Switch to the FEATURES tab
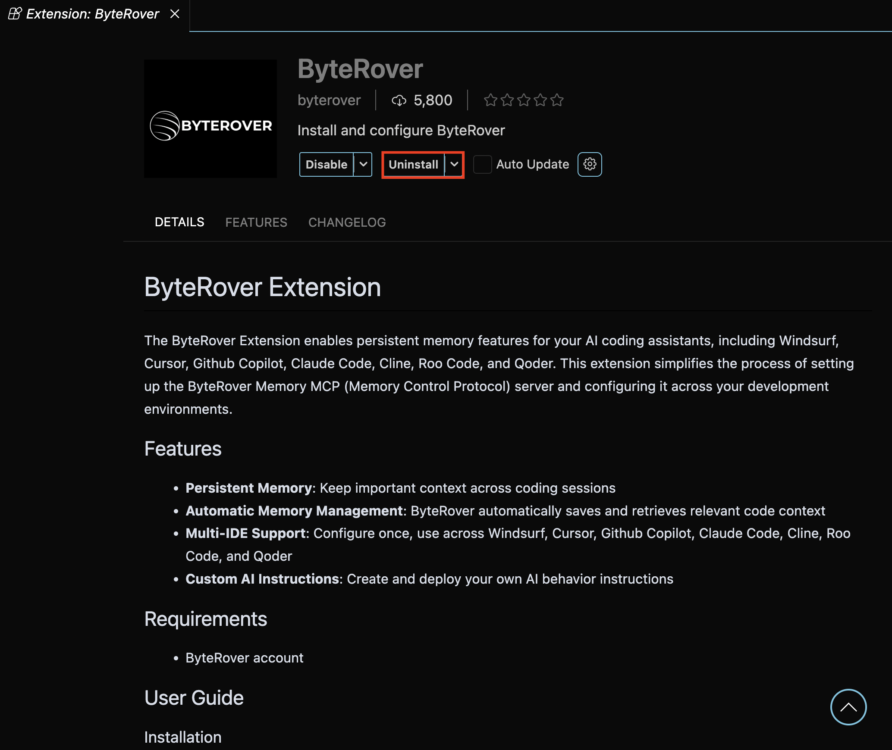 [x=256, y=222]
